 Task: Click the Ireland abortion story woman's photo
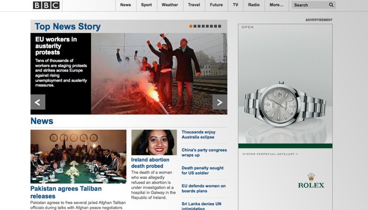click(x=154, y=142)
